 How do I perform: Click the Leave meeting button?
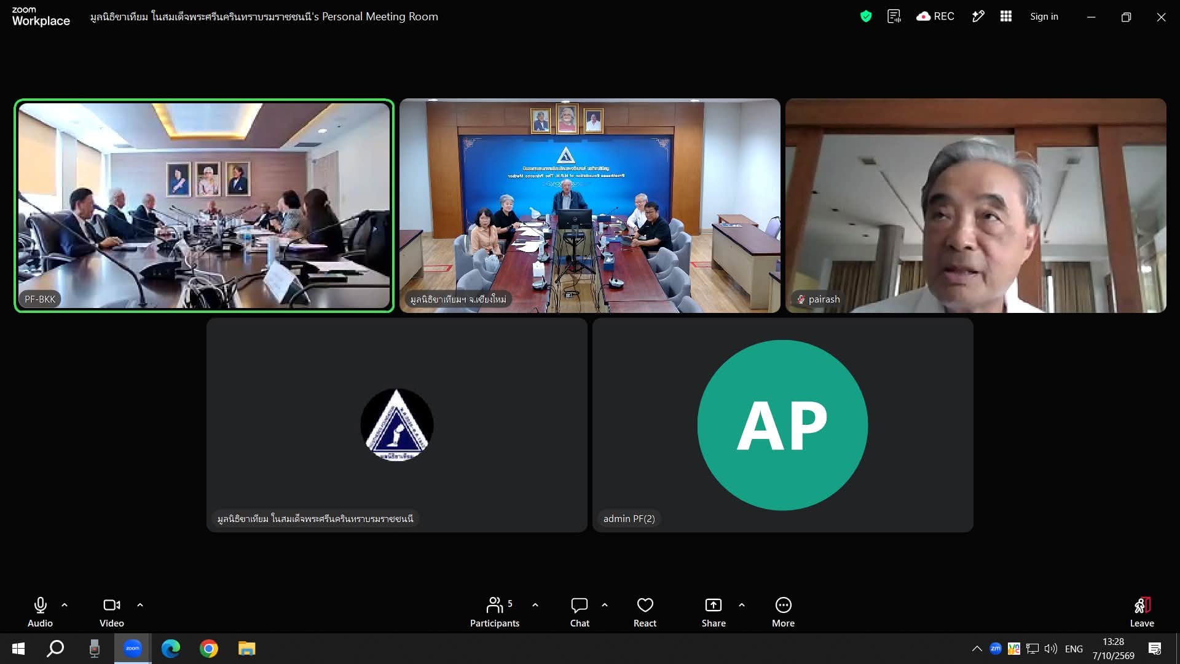click(x=1142, y=612)
